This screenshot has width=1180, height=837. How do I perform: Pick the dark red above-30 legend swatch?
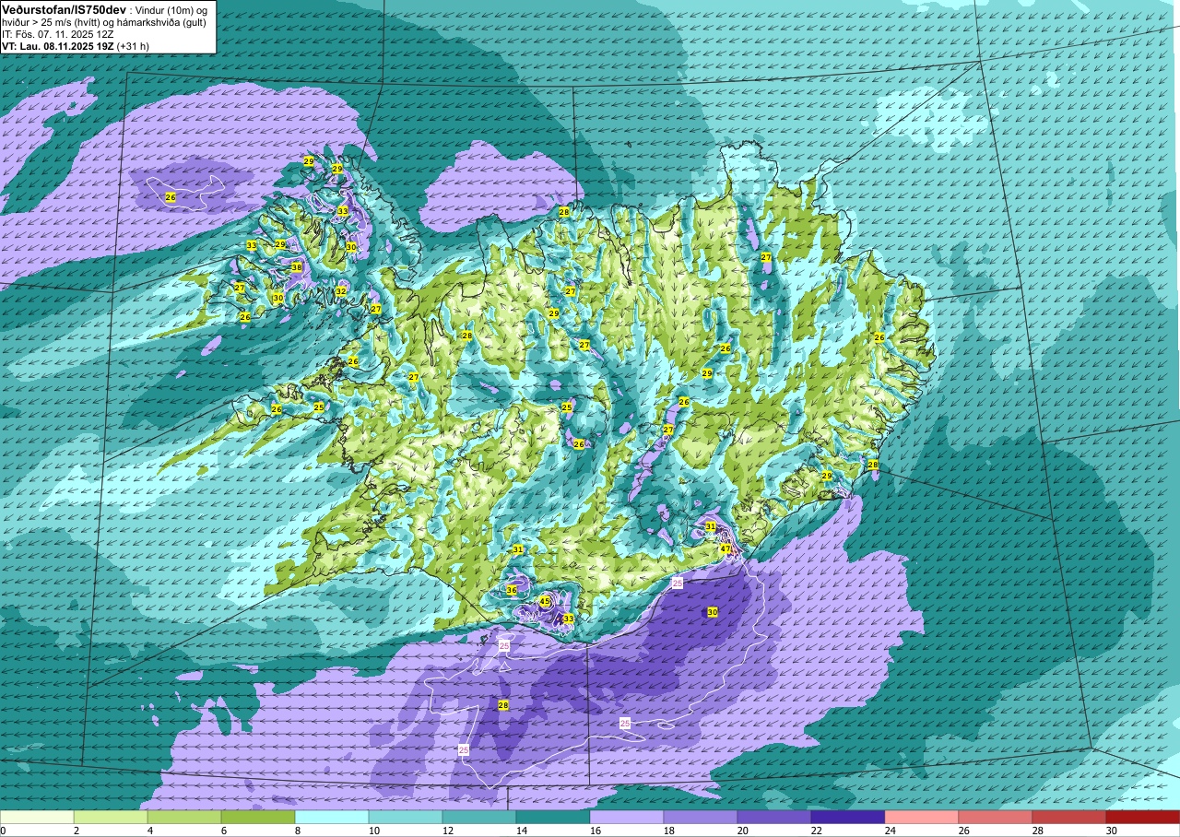[x=1143, y=817]
